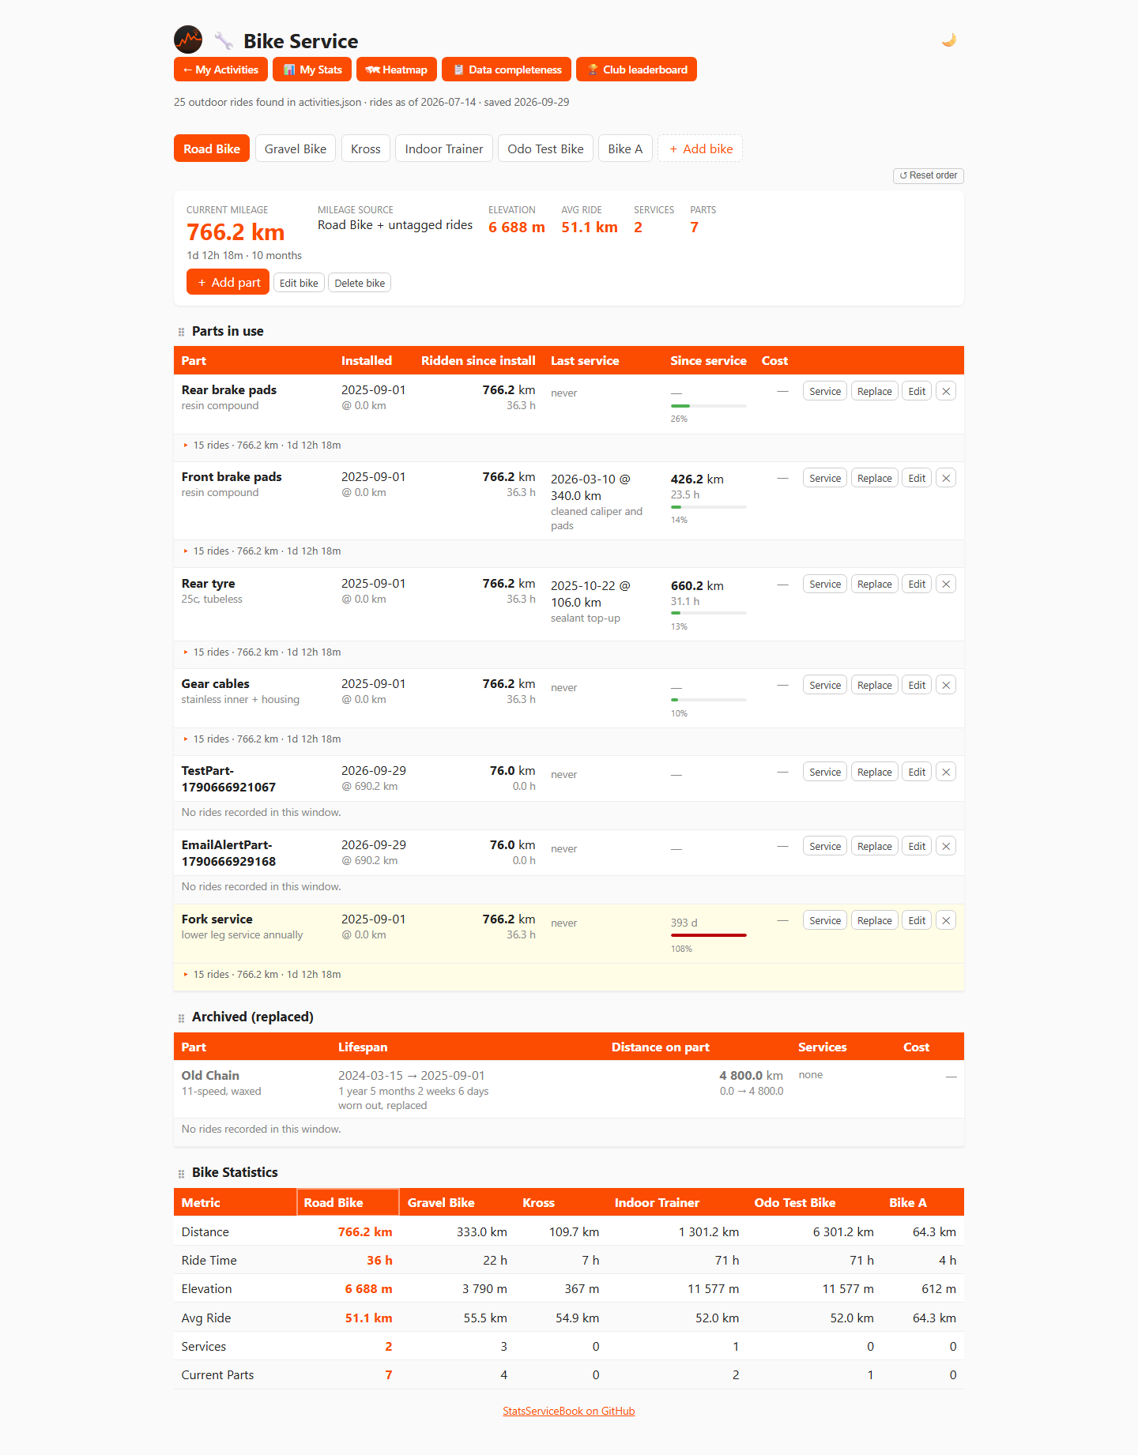Grab the Archived (replaced) drag handle icon

181,1018
